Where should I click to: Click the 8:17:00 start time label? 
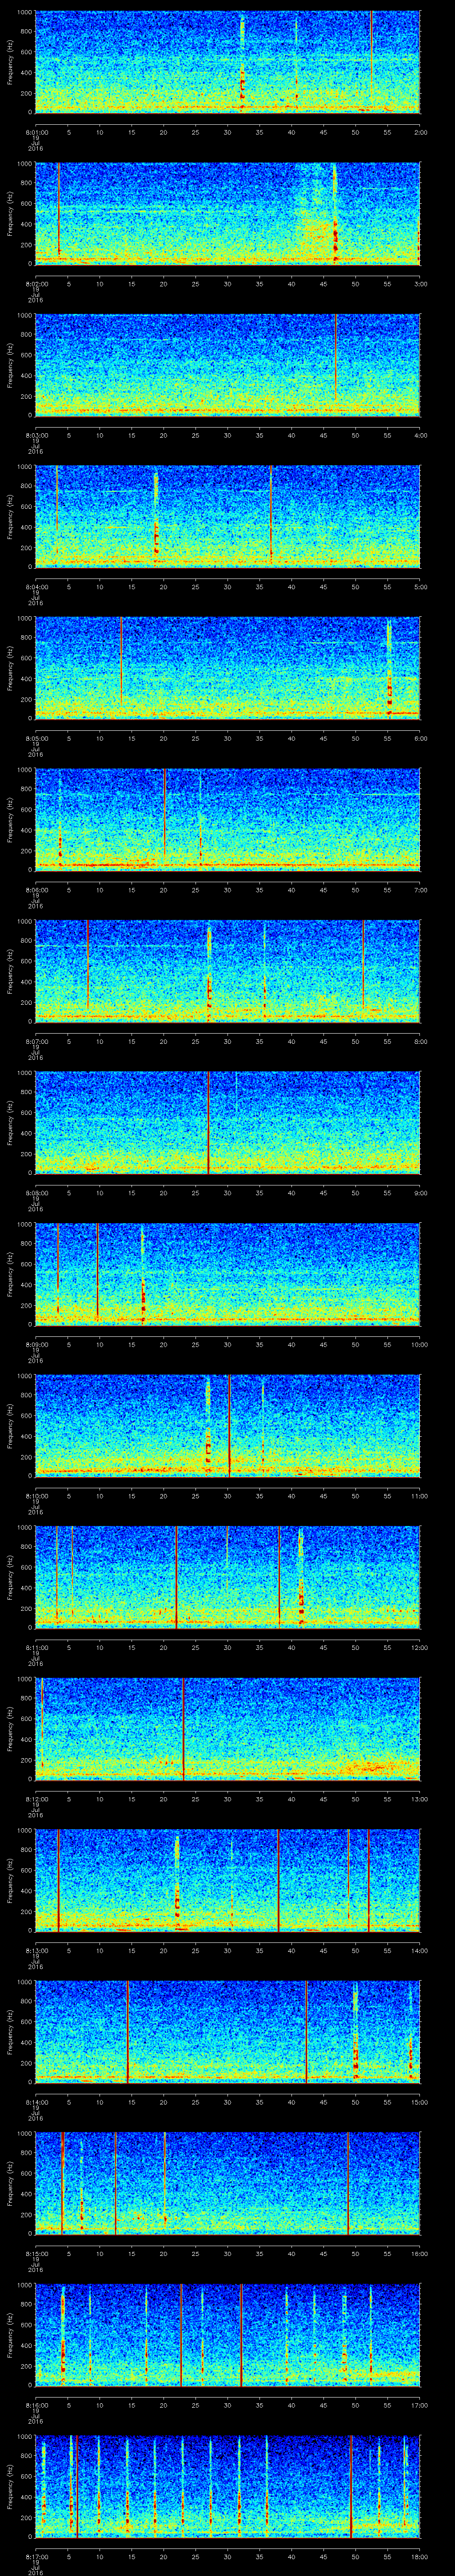click(x=36, y=2557)
